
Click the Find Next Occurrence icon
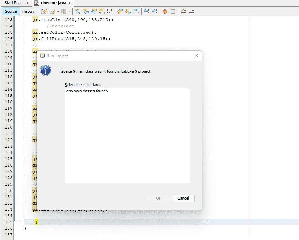93,12
